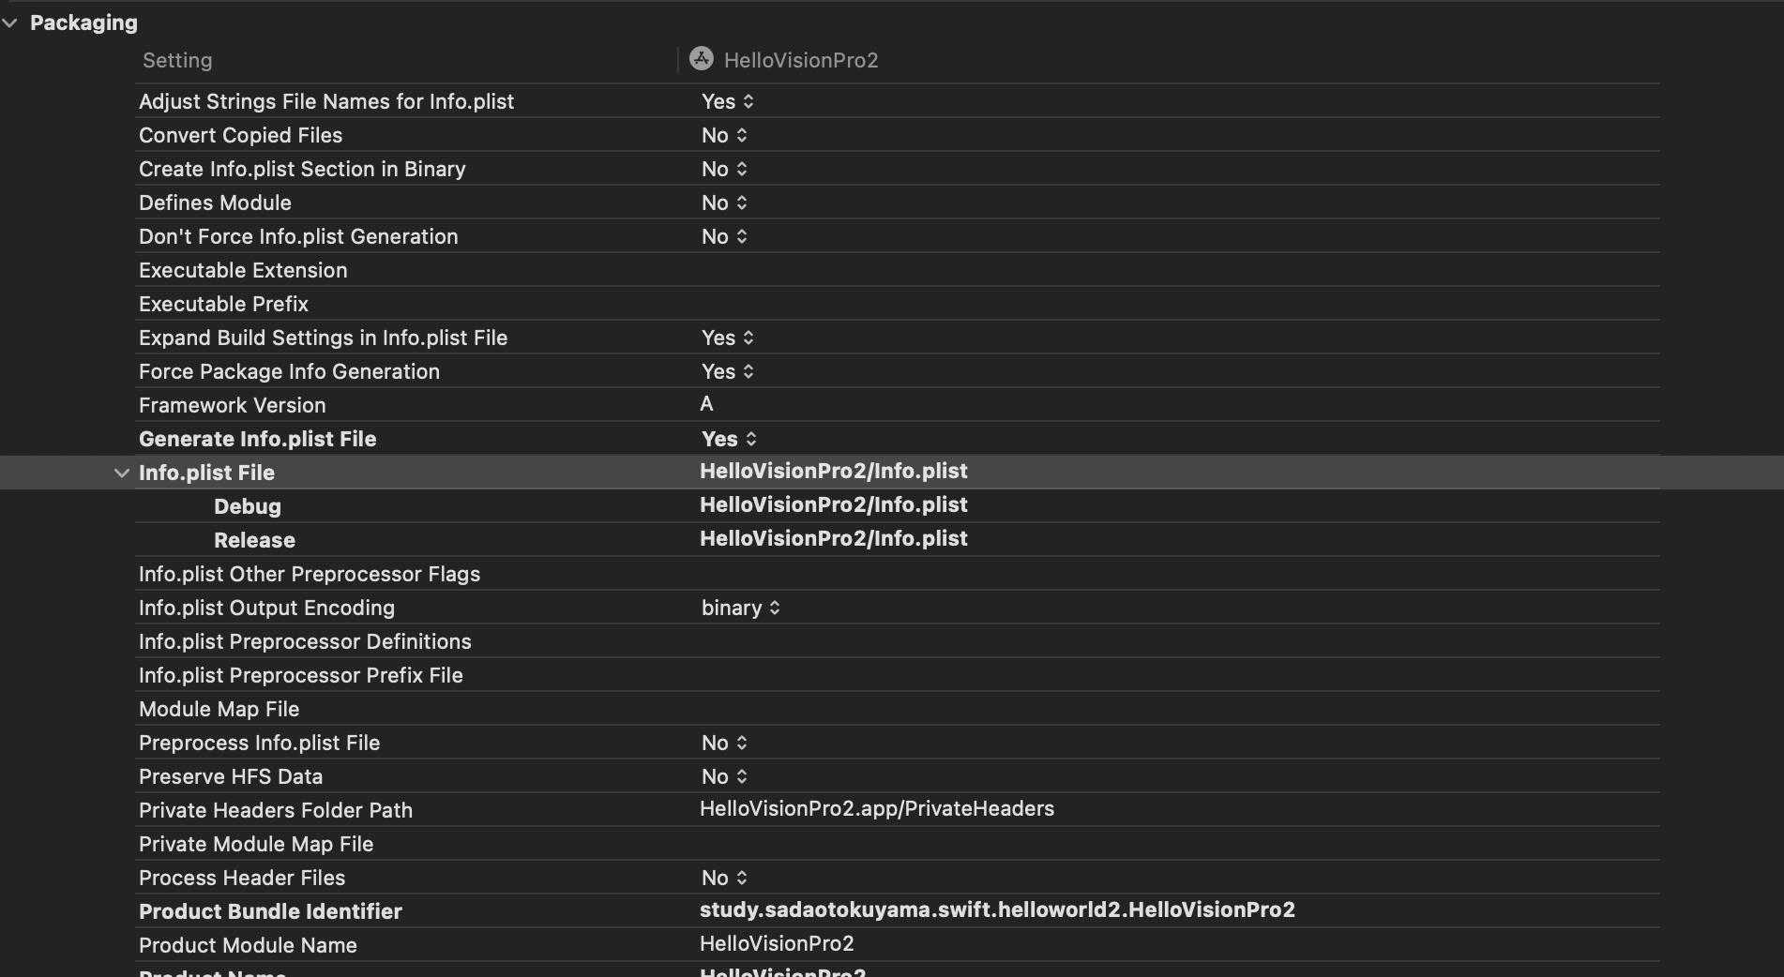Open Adjust Strings File Names Yes popup
Screen dimensions: 1784x977
(x=728, y=101)
